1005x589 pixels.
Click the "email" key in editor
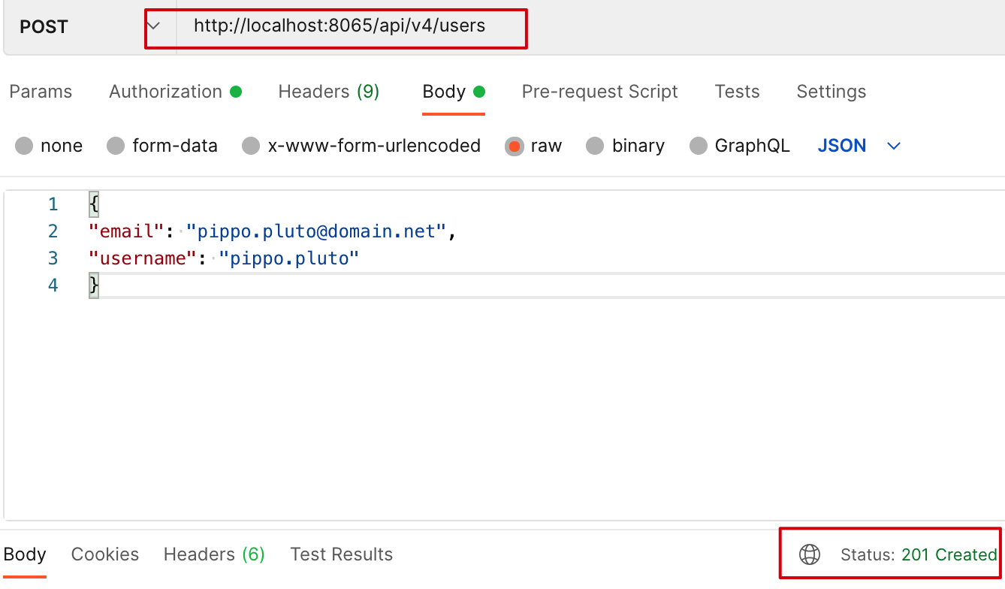(126, 231)
